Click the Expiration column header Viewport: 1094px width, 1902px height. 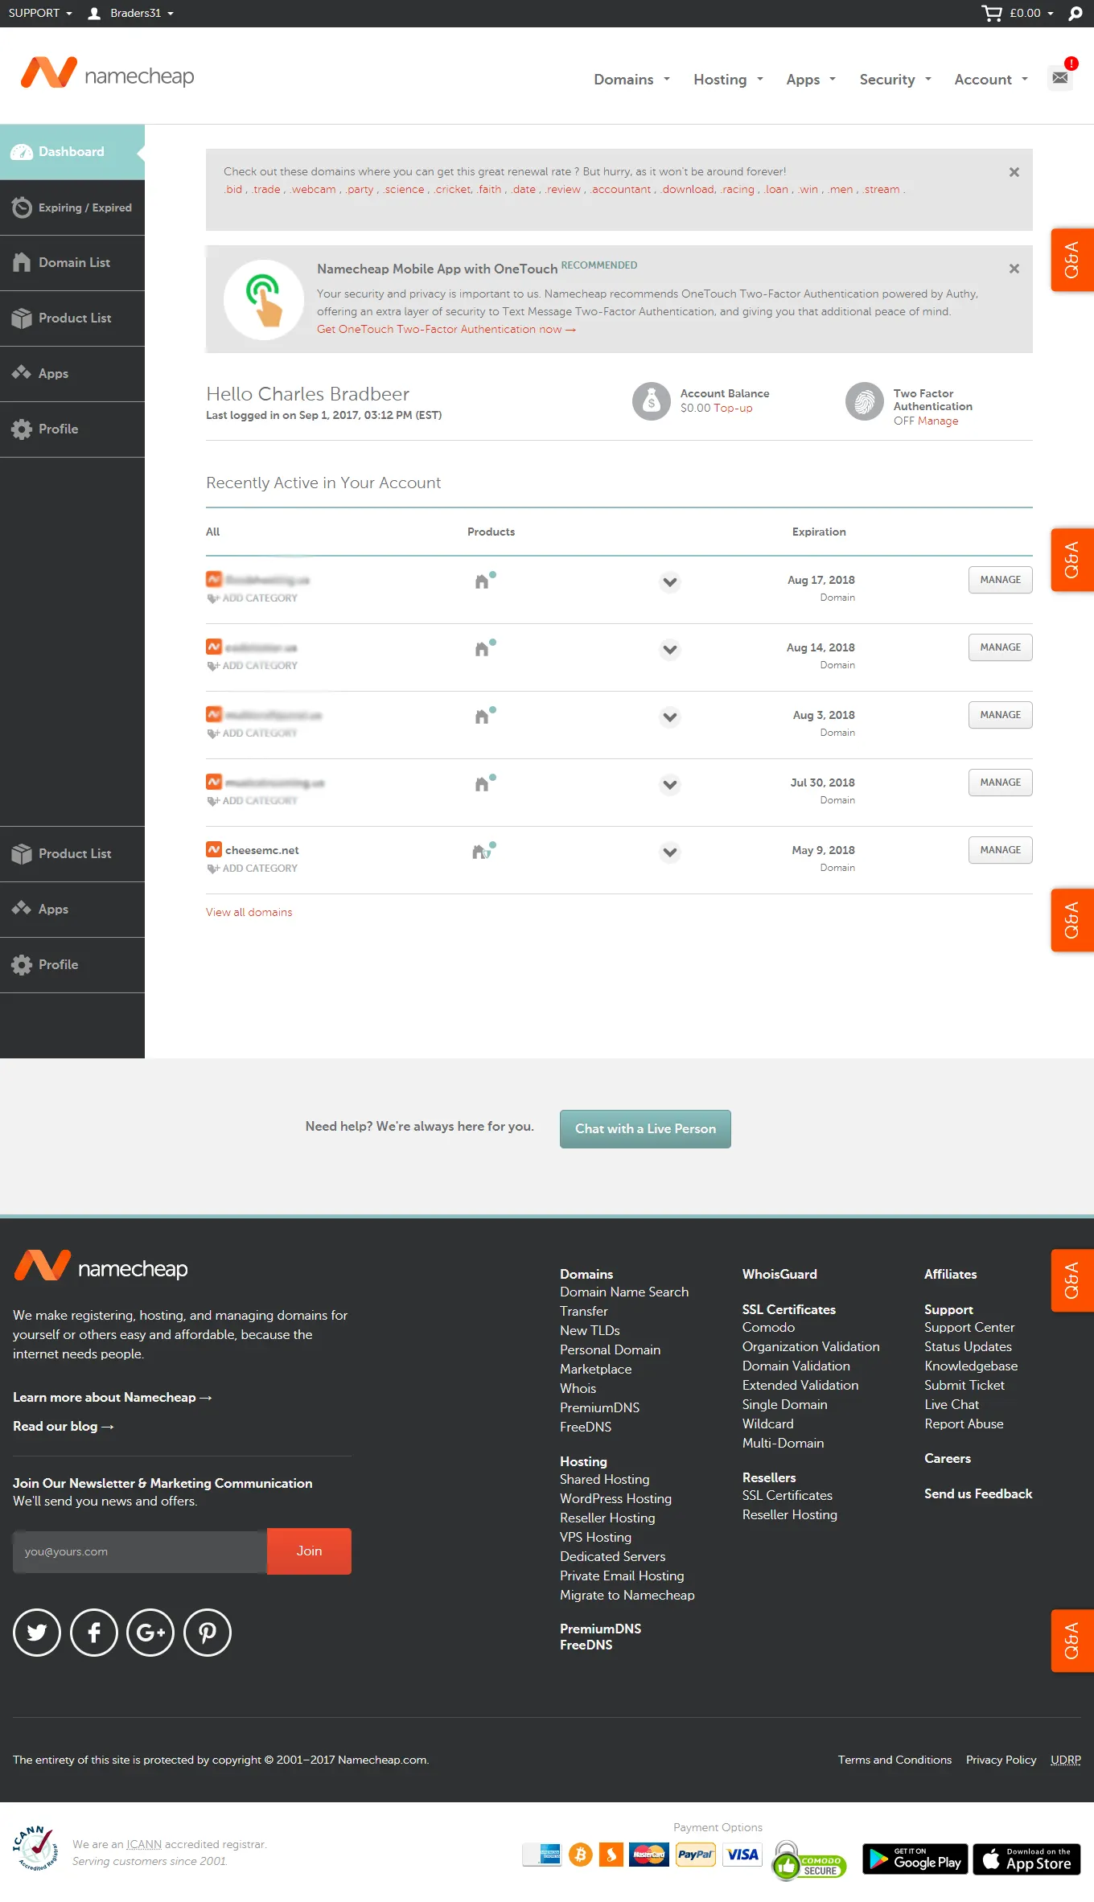(819, 532)
